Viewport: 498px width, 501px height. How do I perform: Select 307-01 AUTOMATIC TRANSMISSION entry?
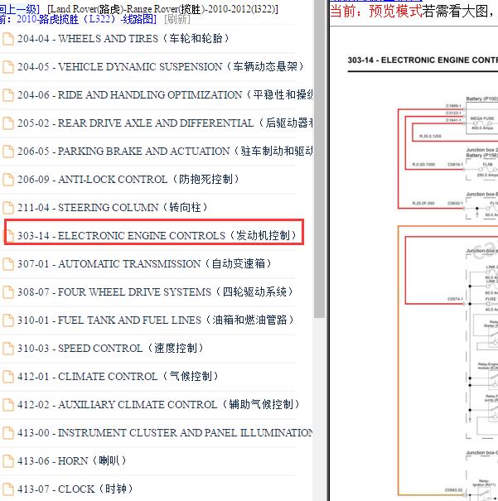[x=144, y=263]
